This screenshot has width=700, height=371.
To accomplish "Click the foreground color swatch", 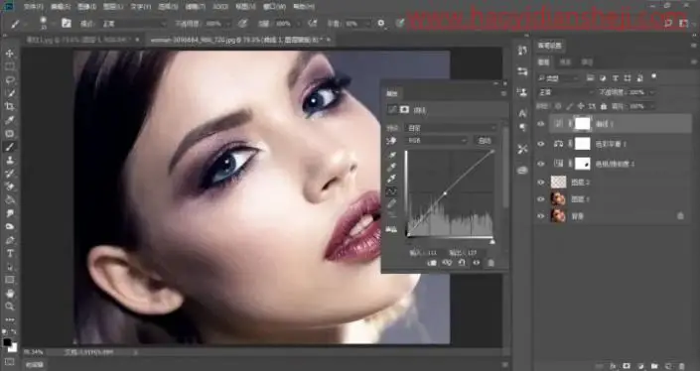I will pyautogui.click(x=7, y=342).
